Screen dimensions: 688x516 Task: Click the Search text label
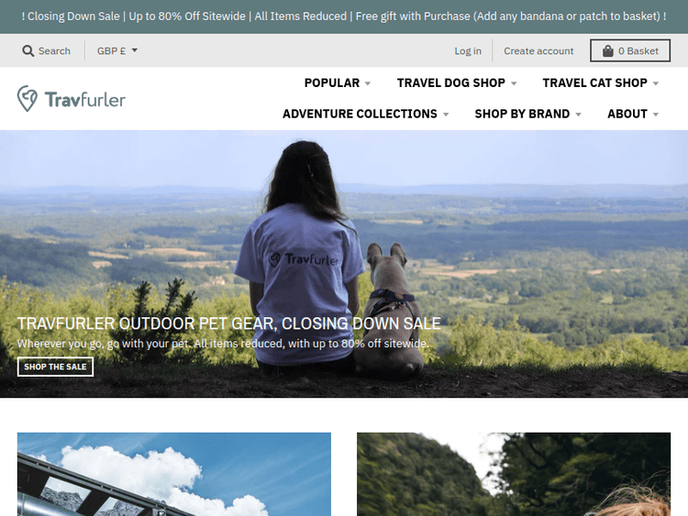(54, 50)
